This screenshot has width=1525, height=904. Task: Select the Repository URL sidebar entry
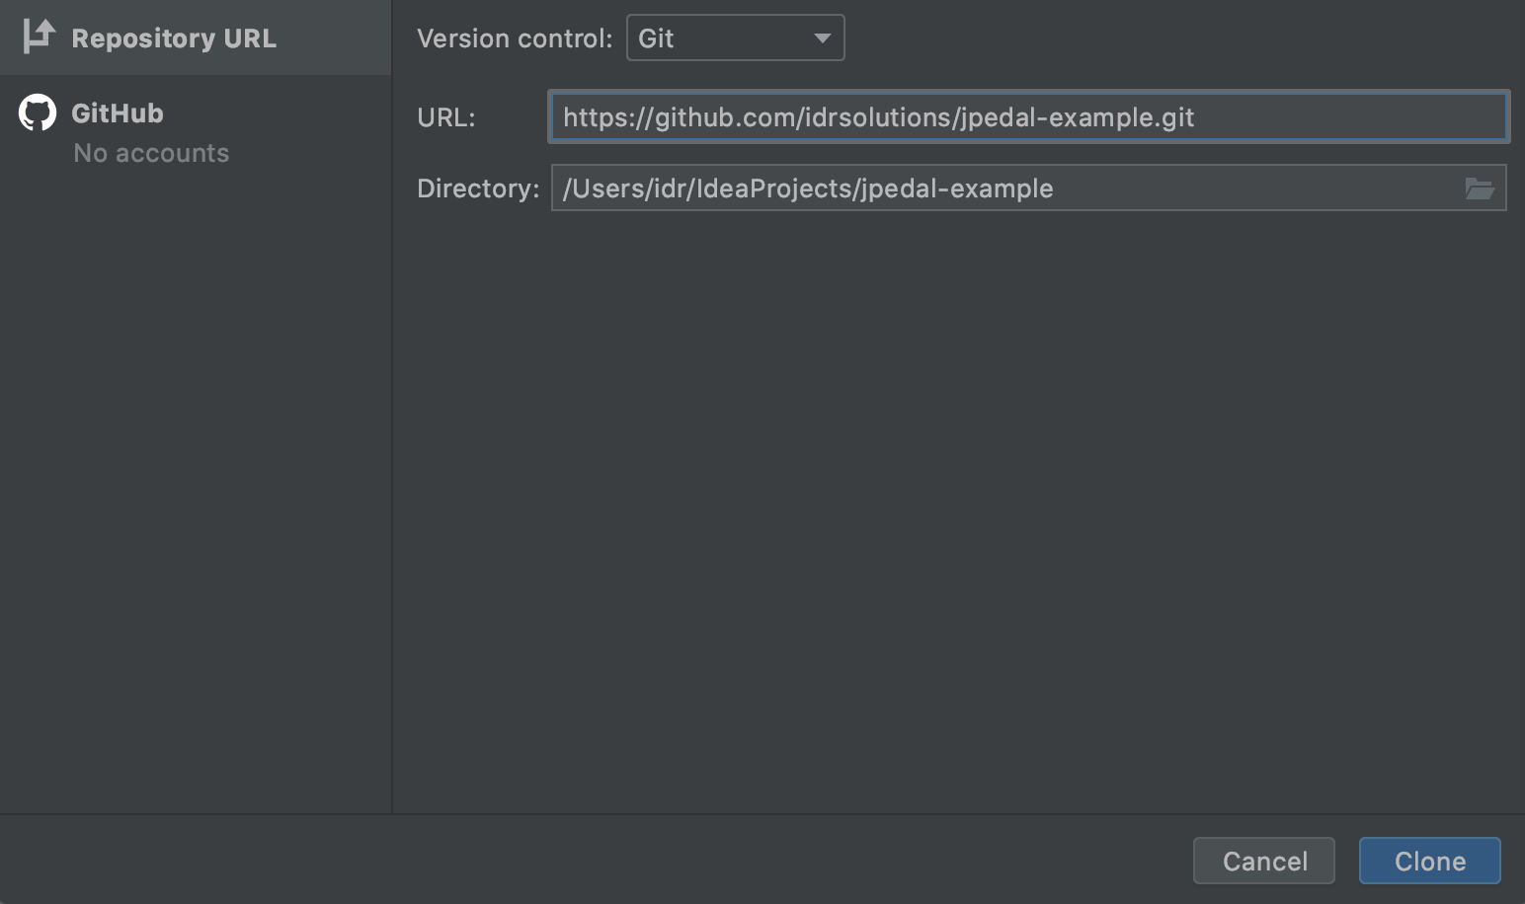174,38
